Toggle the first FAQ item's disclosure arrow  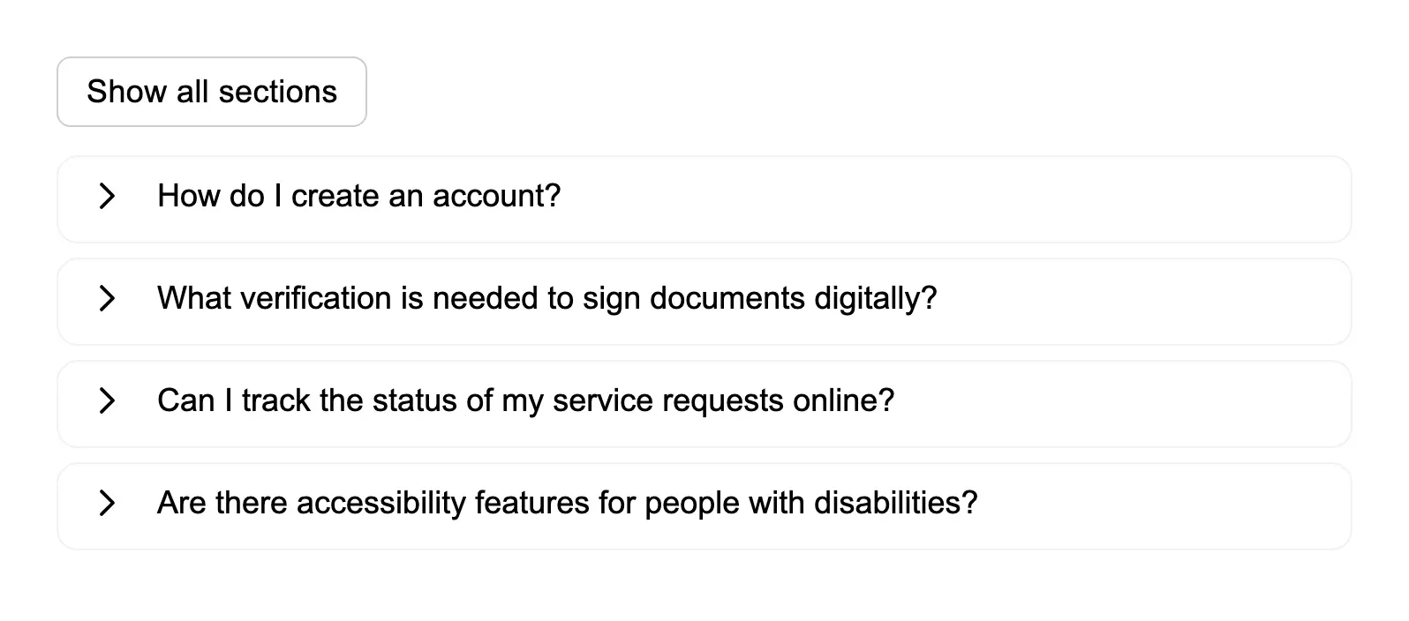point(107,196)
